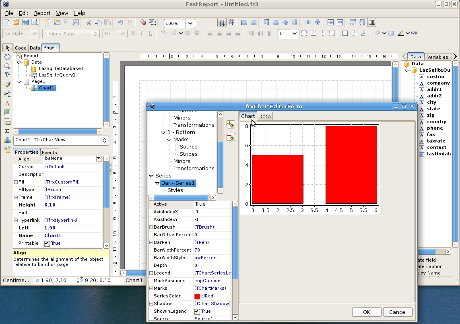
Task: Switch to Data tab in chart editor
Action: (264, 116)
